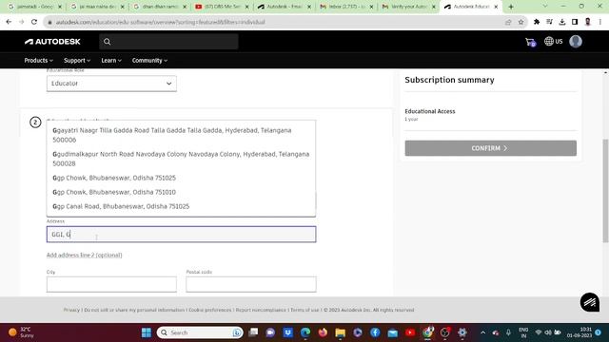
Task: Click the City input field
Action: (x=111, y=284)
